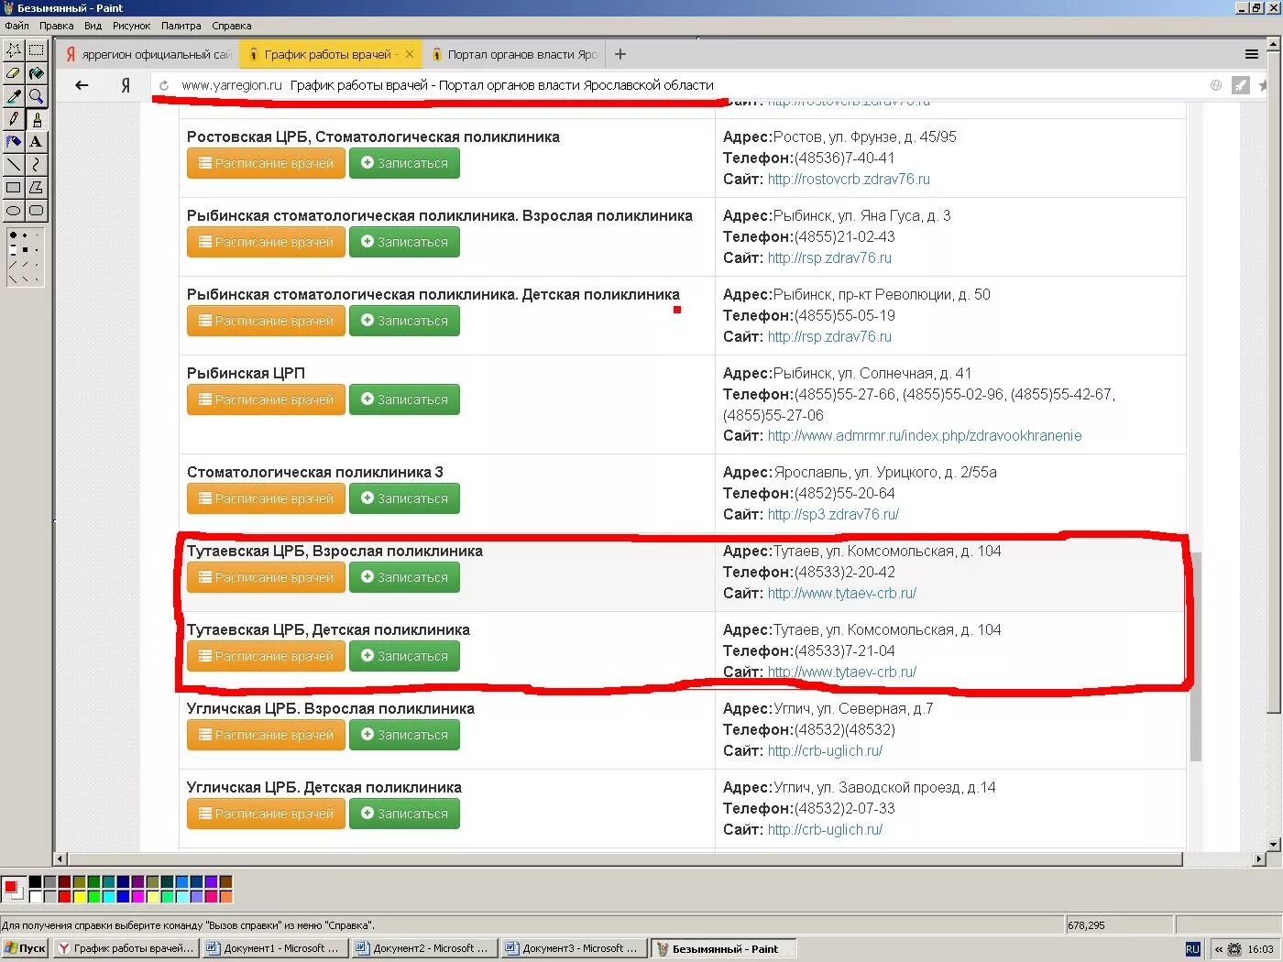Open the http://sp3.zdrav76.ru/ link
Viewport: 1283px width, 962px height.
[x=833, y=515]
